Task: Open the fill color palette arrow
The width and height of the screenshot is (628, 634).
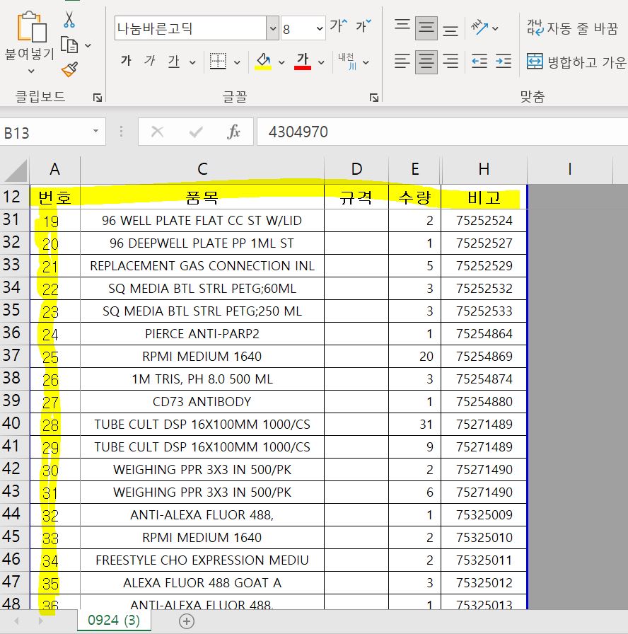Action: 281,63
